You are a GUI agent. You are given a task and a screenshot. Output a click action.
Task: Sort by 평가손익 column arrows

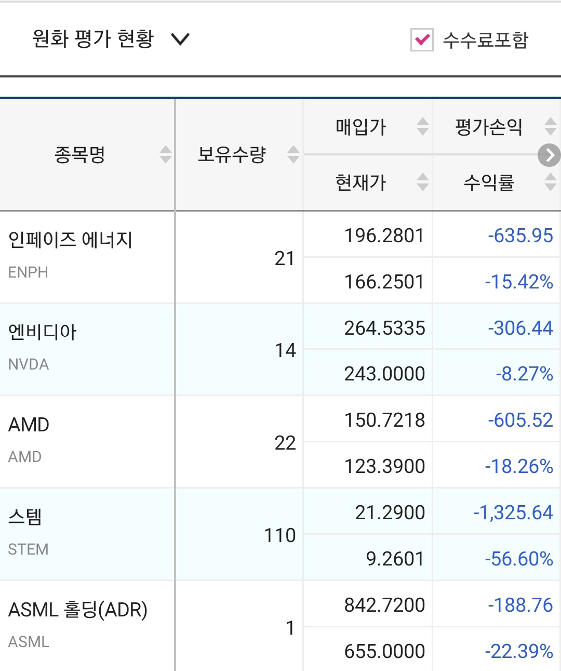pyautogui.click(x=551, y=126)
